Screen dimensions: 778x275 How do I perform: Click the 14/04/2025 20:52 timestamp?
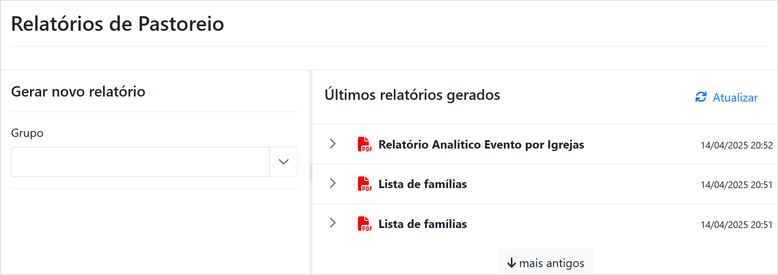pyautogui.click(x=736, y=145)
